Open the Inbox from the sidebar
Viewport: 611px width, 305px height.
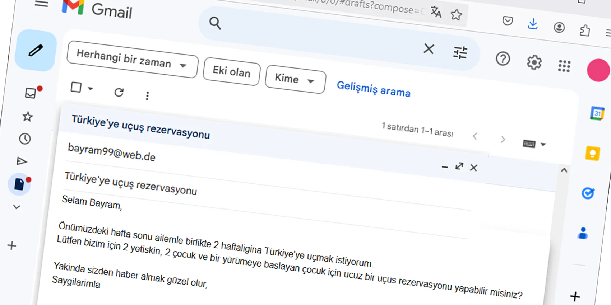[x=31, y=93]
